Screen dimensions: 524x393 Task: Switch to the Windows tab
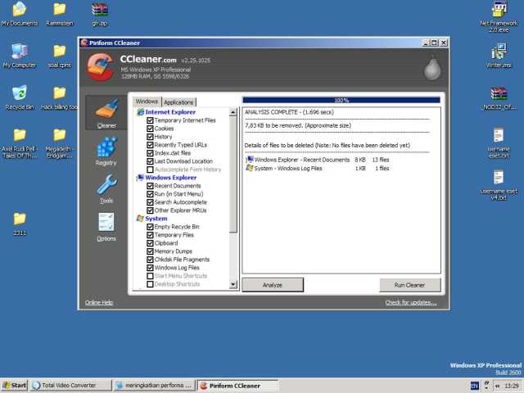[x=147, y=102]
